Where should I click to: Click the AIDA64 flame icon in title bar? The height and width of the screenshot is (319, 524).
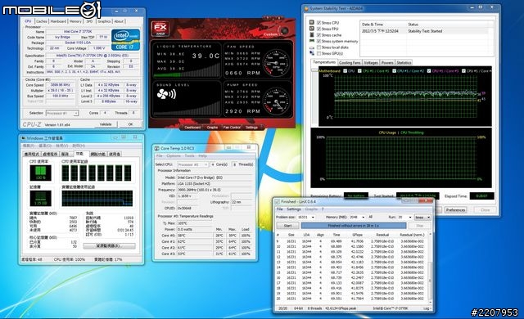pyautogui.click(x=306, y=8)
